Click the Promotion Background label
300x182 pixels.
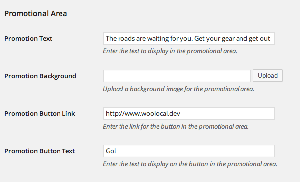tap(40, 76)
